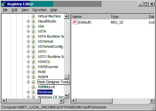This screenshot has height=111, width=156.
Task: Open the Edit menu
Action: click(14, 10)
